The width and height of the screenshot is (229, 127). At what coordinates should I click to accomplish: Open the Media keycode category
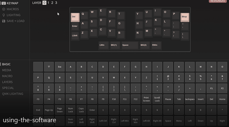(x=7, y=70)
